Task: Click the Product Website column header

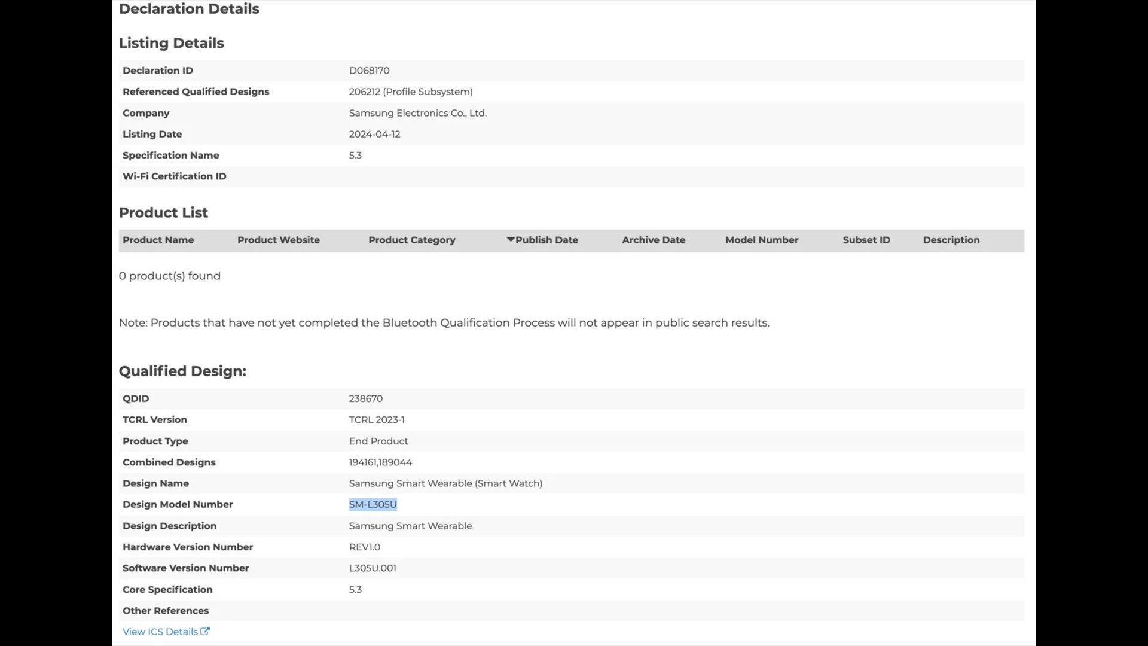Action: click(278, 240)
